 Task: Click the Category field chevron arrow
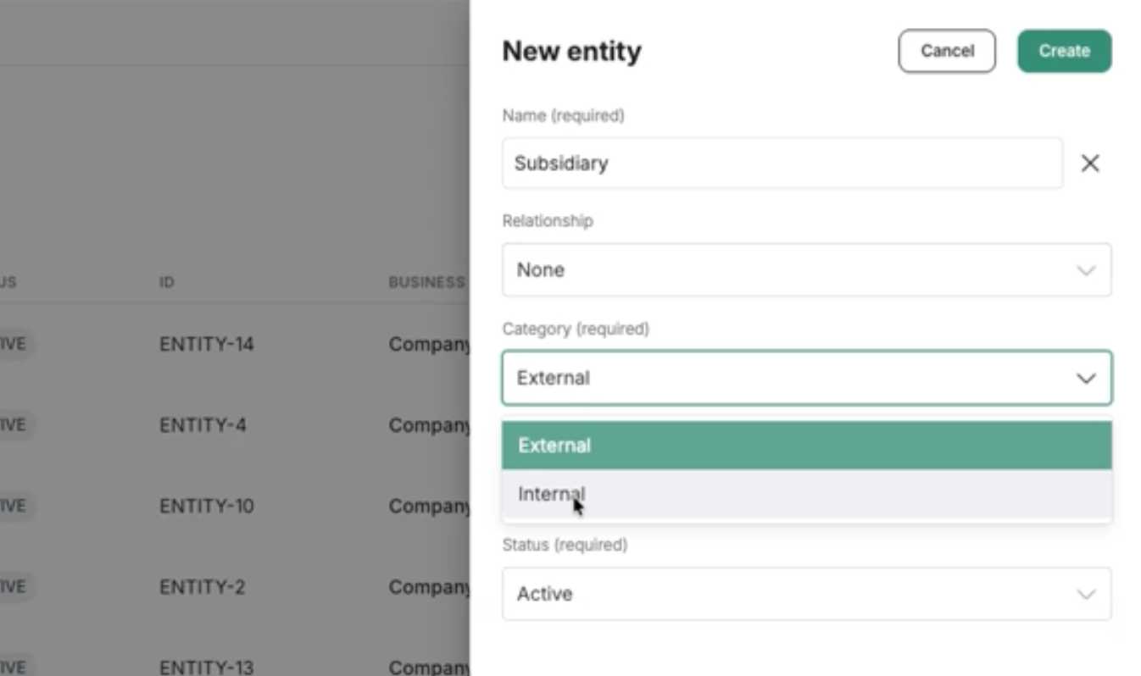tap(1086, 379)
